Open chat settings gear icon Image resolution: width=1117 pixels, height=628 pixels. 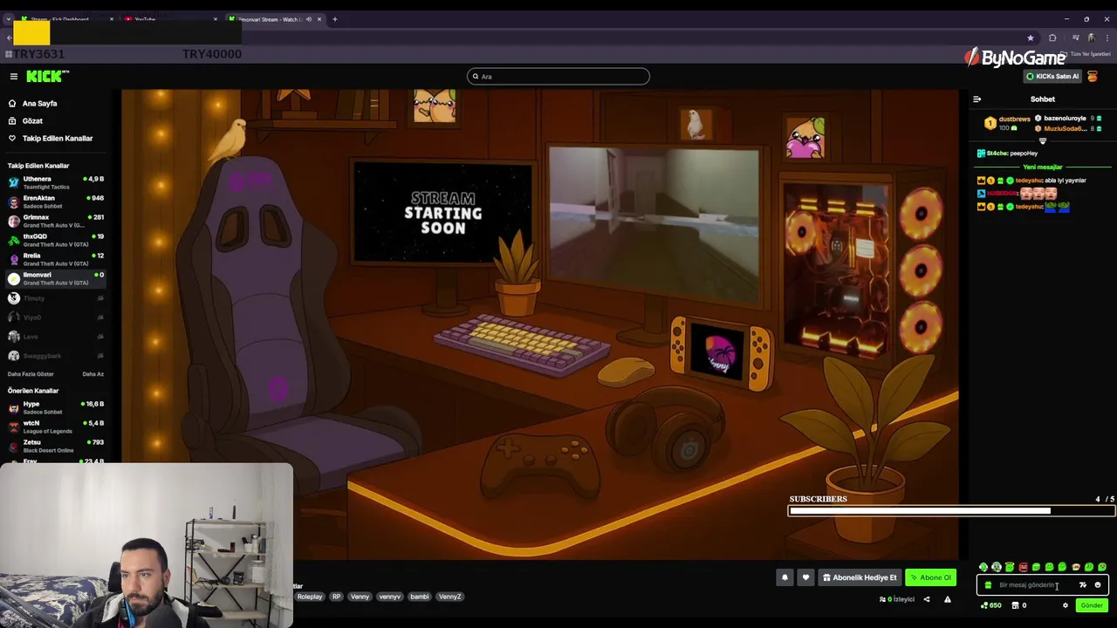(1065, 605)
